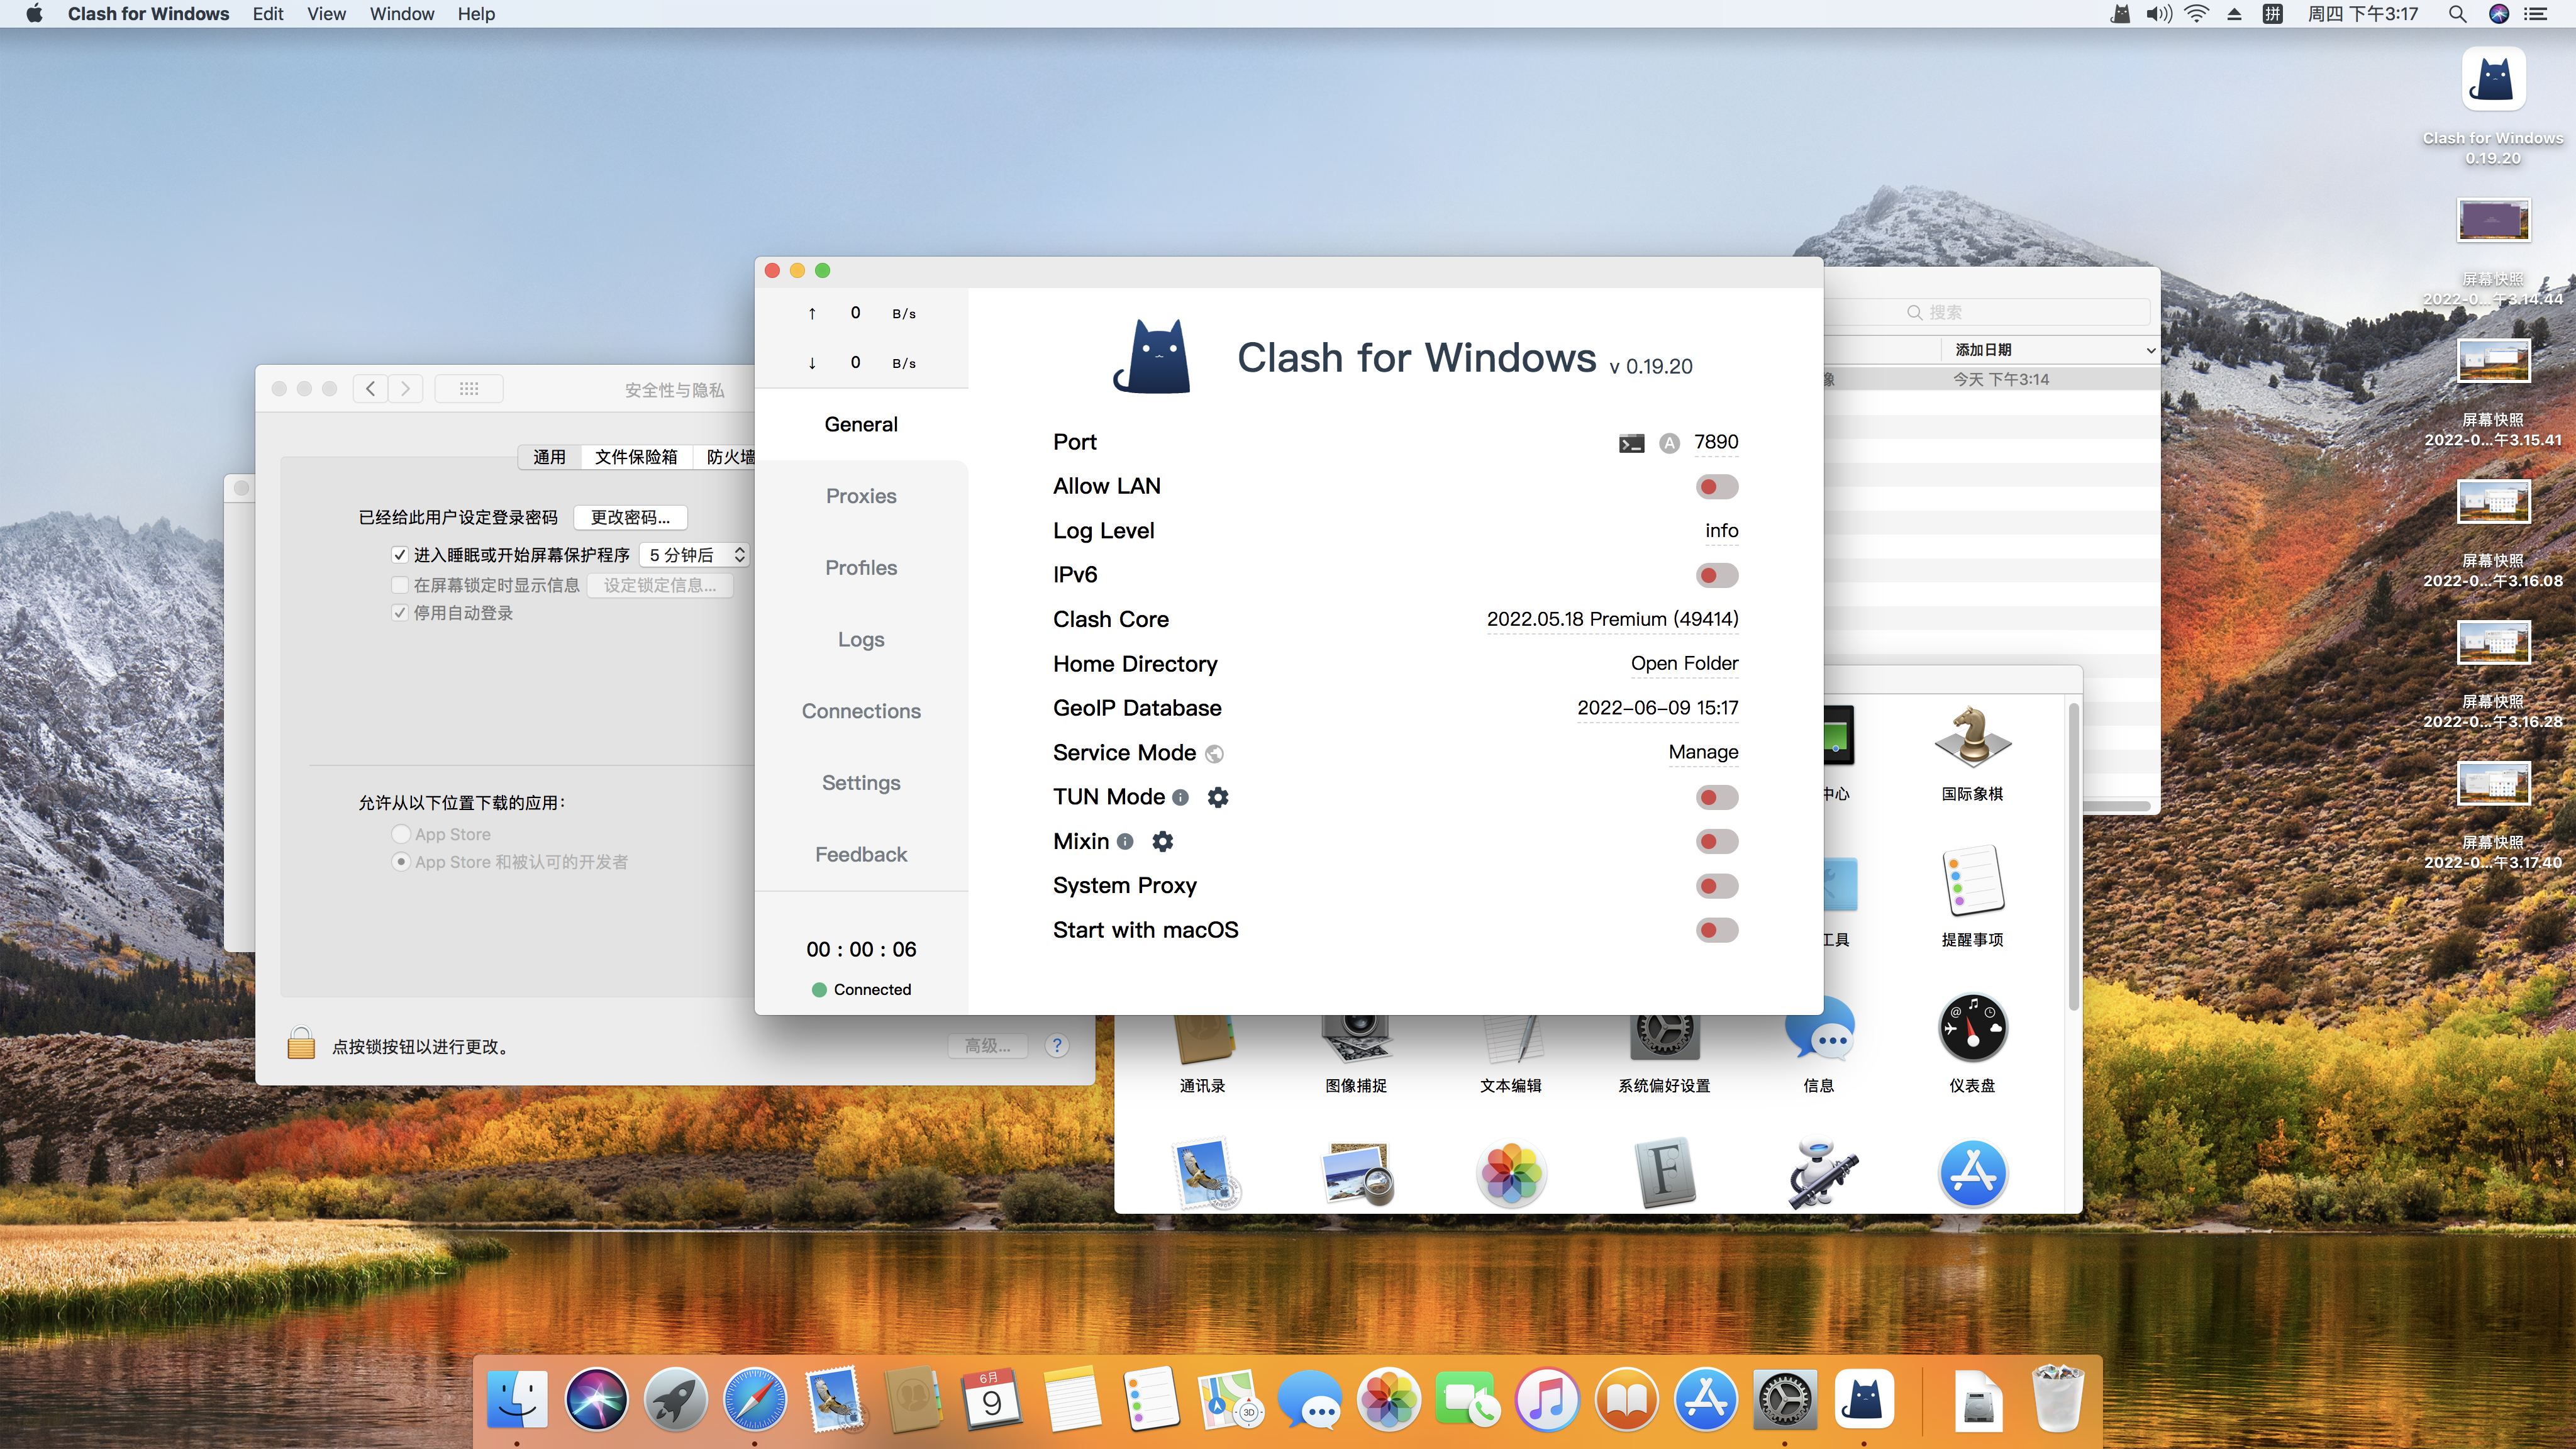Click 更改密码 button
The height and width of the screenshot is (1449, 2576).
(630, 517)
